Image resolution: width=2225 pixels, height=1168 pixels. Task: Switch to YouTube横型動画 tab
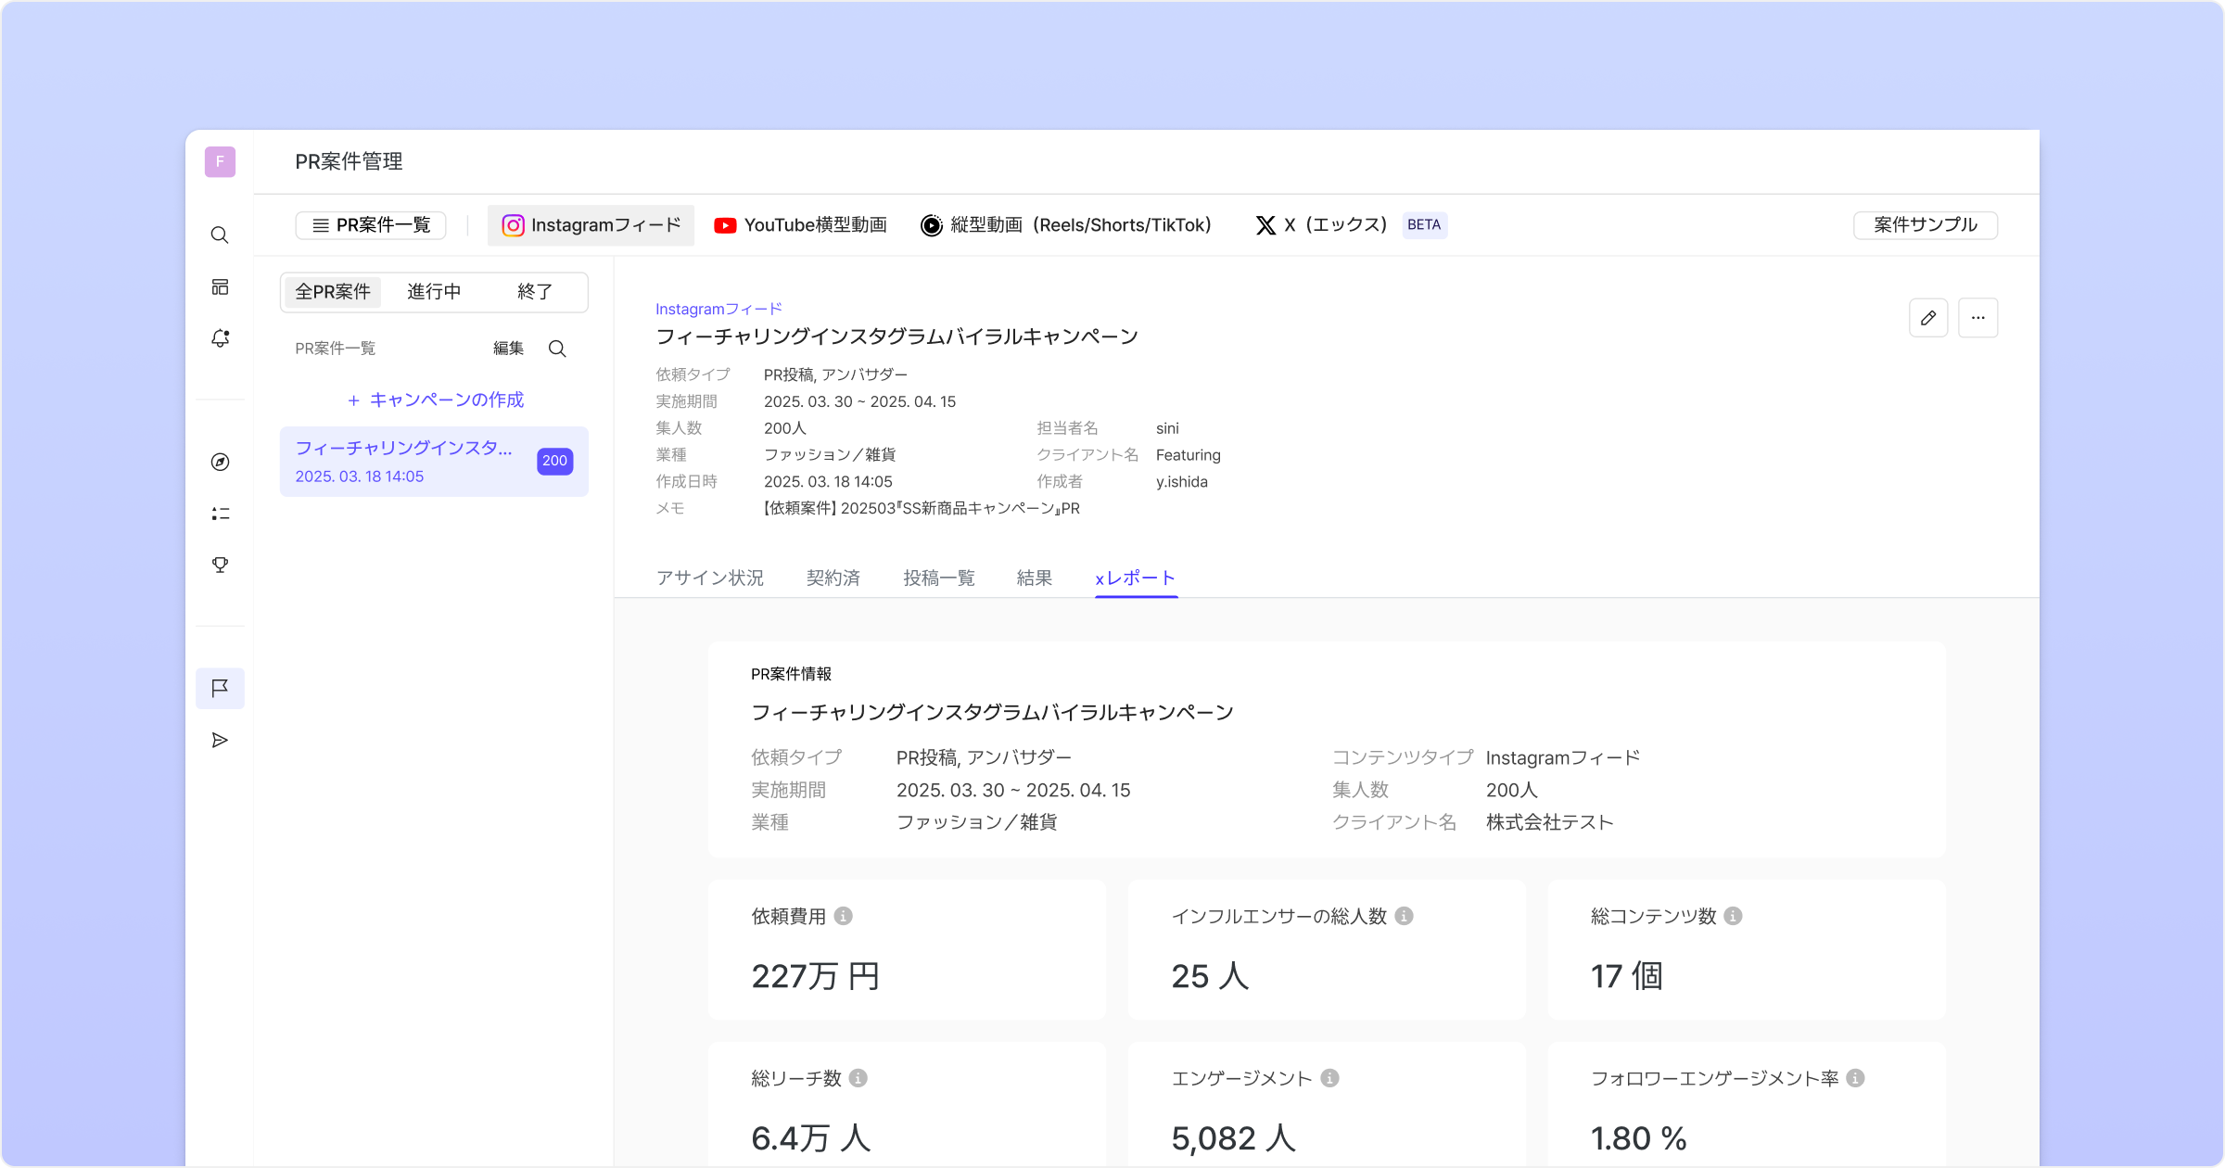point(801,225)
